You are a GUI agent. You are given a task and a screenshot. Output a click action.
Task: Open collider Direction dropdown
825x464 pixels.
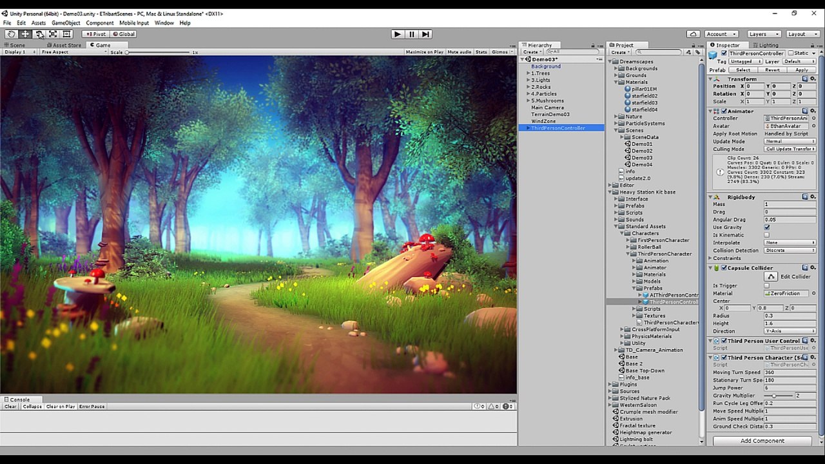790,331
